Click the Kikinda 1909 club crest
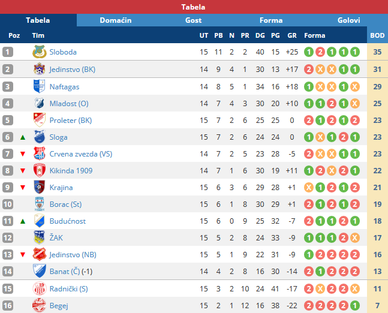Screen dimensions: 388x313 (x=40, y=170)
